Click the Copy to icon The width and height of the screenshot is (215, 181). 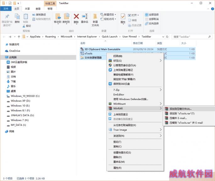(67, 16)
